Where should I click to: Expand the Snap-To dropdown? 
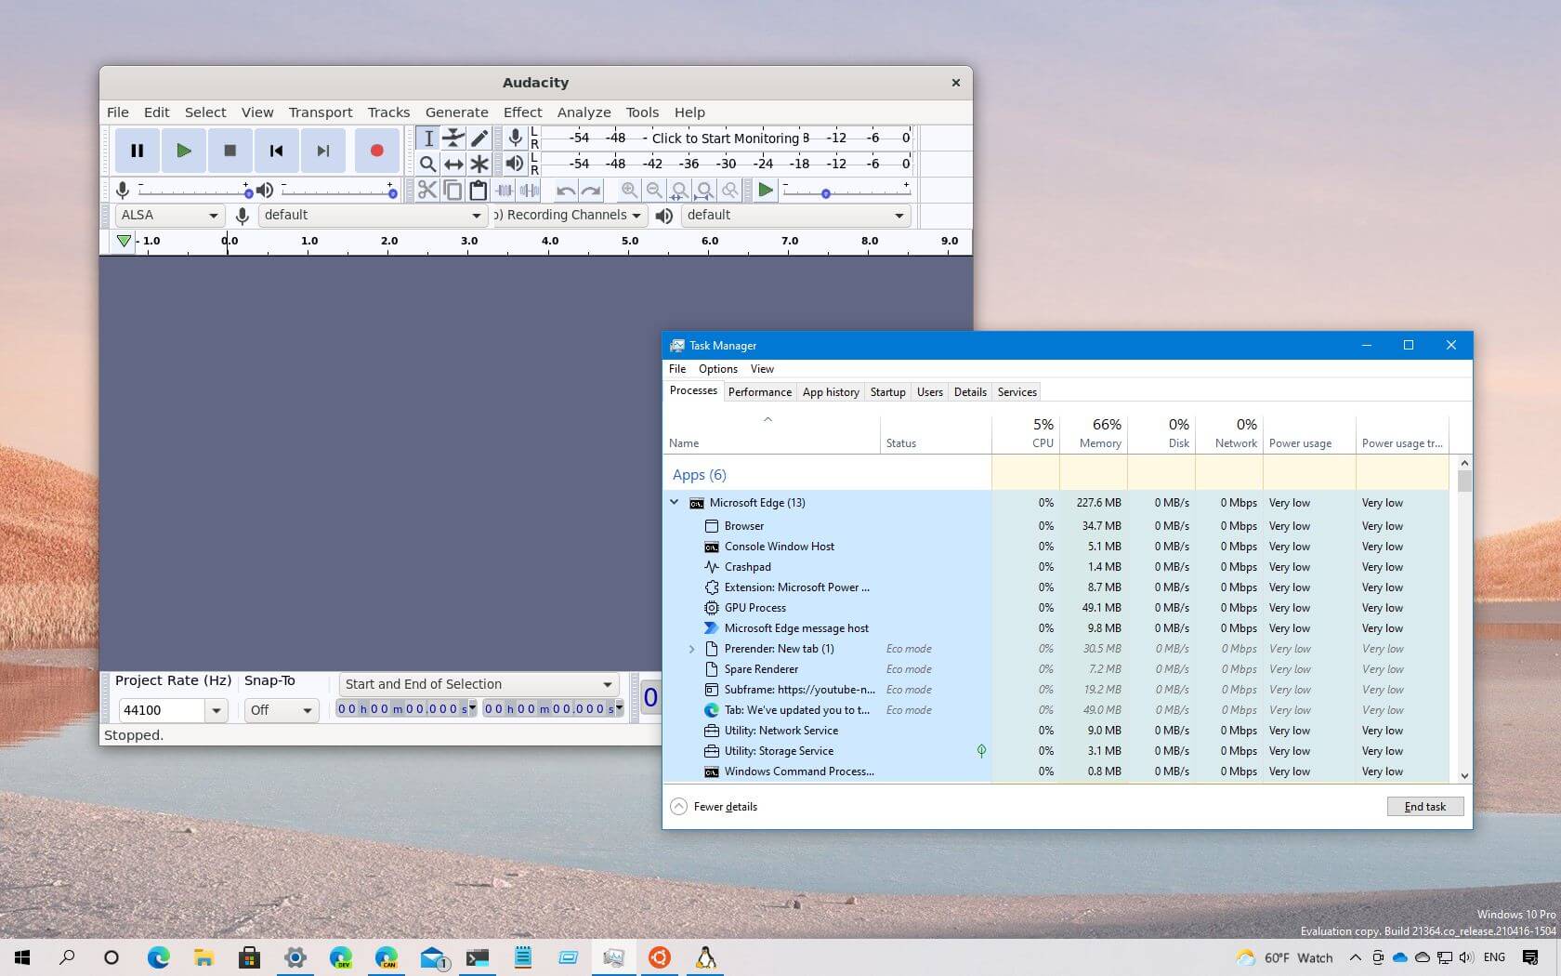[309, 710]
